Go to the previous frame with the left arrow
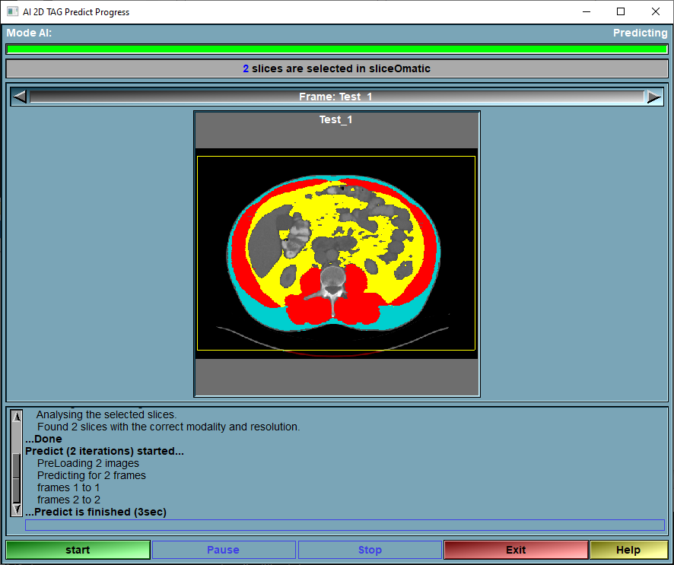The image size is (674, 565). (20, 97)
